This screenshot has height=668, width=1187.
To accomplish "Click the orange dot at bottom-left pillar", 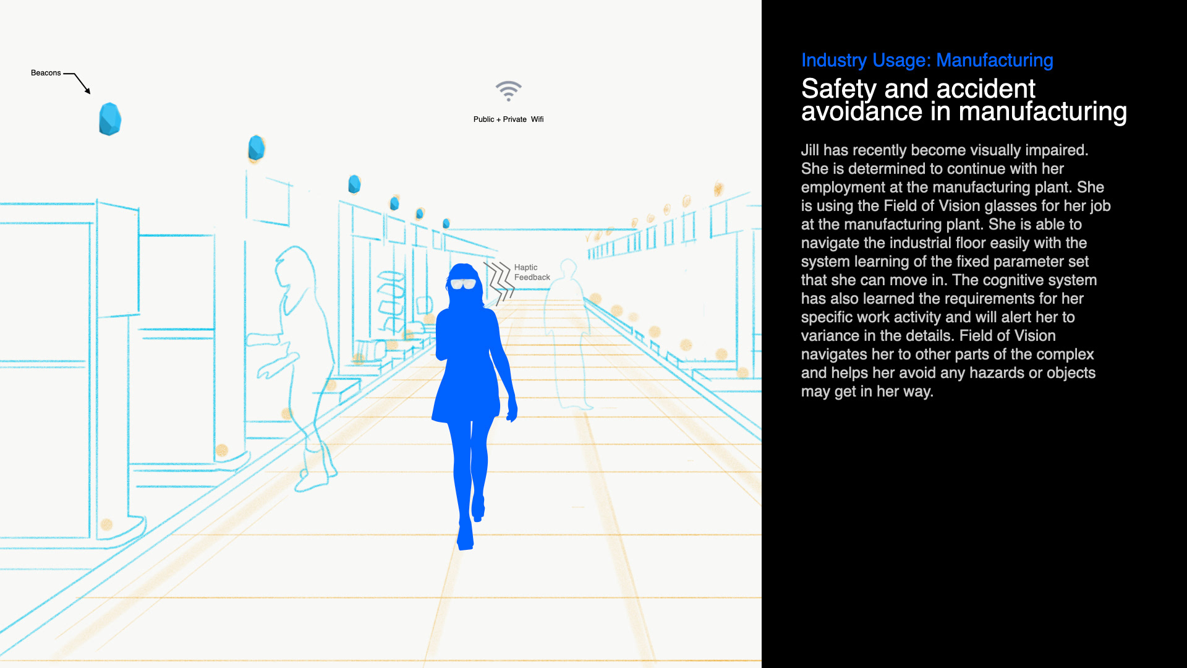I will click(106, 525).
